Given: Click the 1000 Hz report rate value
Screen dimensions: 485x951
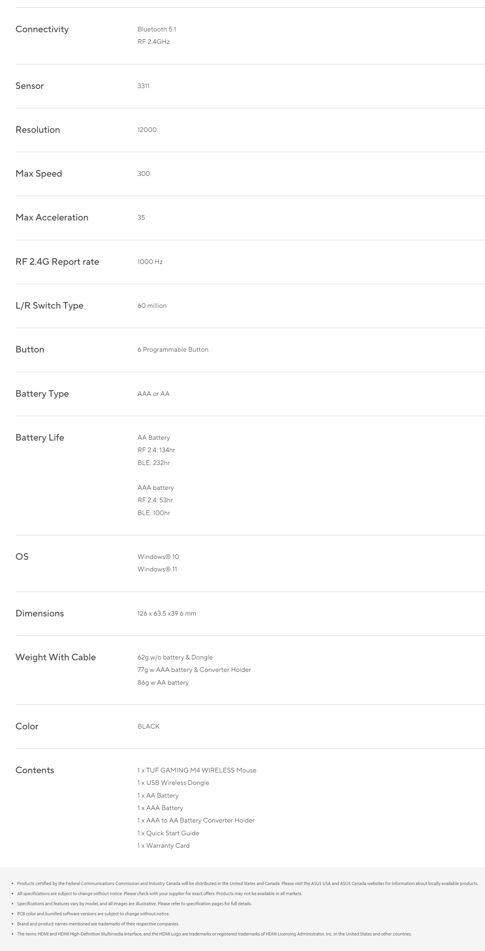Looking at the screenshot, I should click(x=150, y=262).
